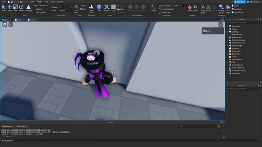The height and width of the screenshot is (147, 262).
Task: Expand the Players node
Action: tap(227, 29)
